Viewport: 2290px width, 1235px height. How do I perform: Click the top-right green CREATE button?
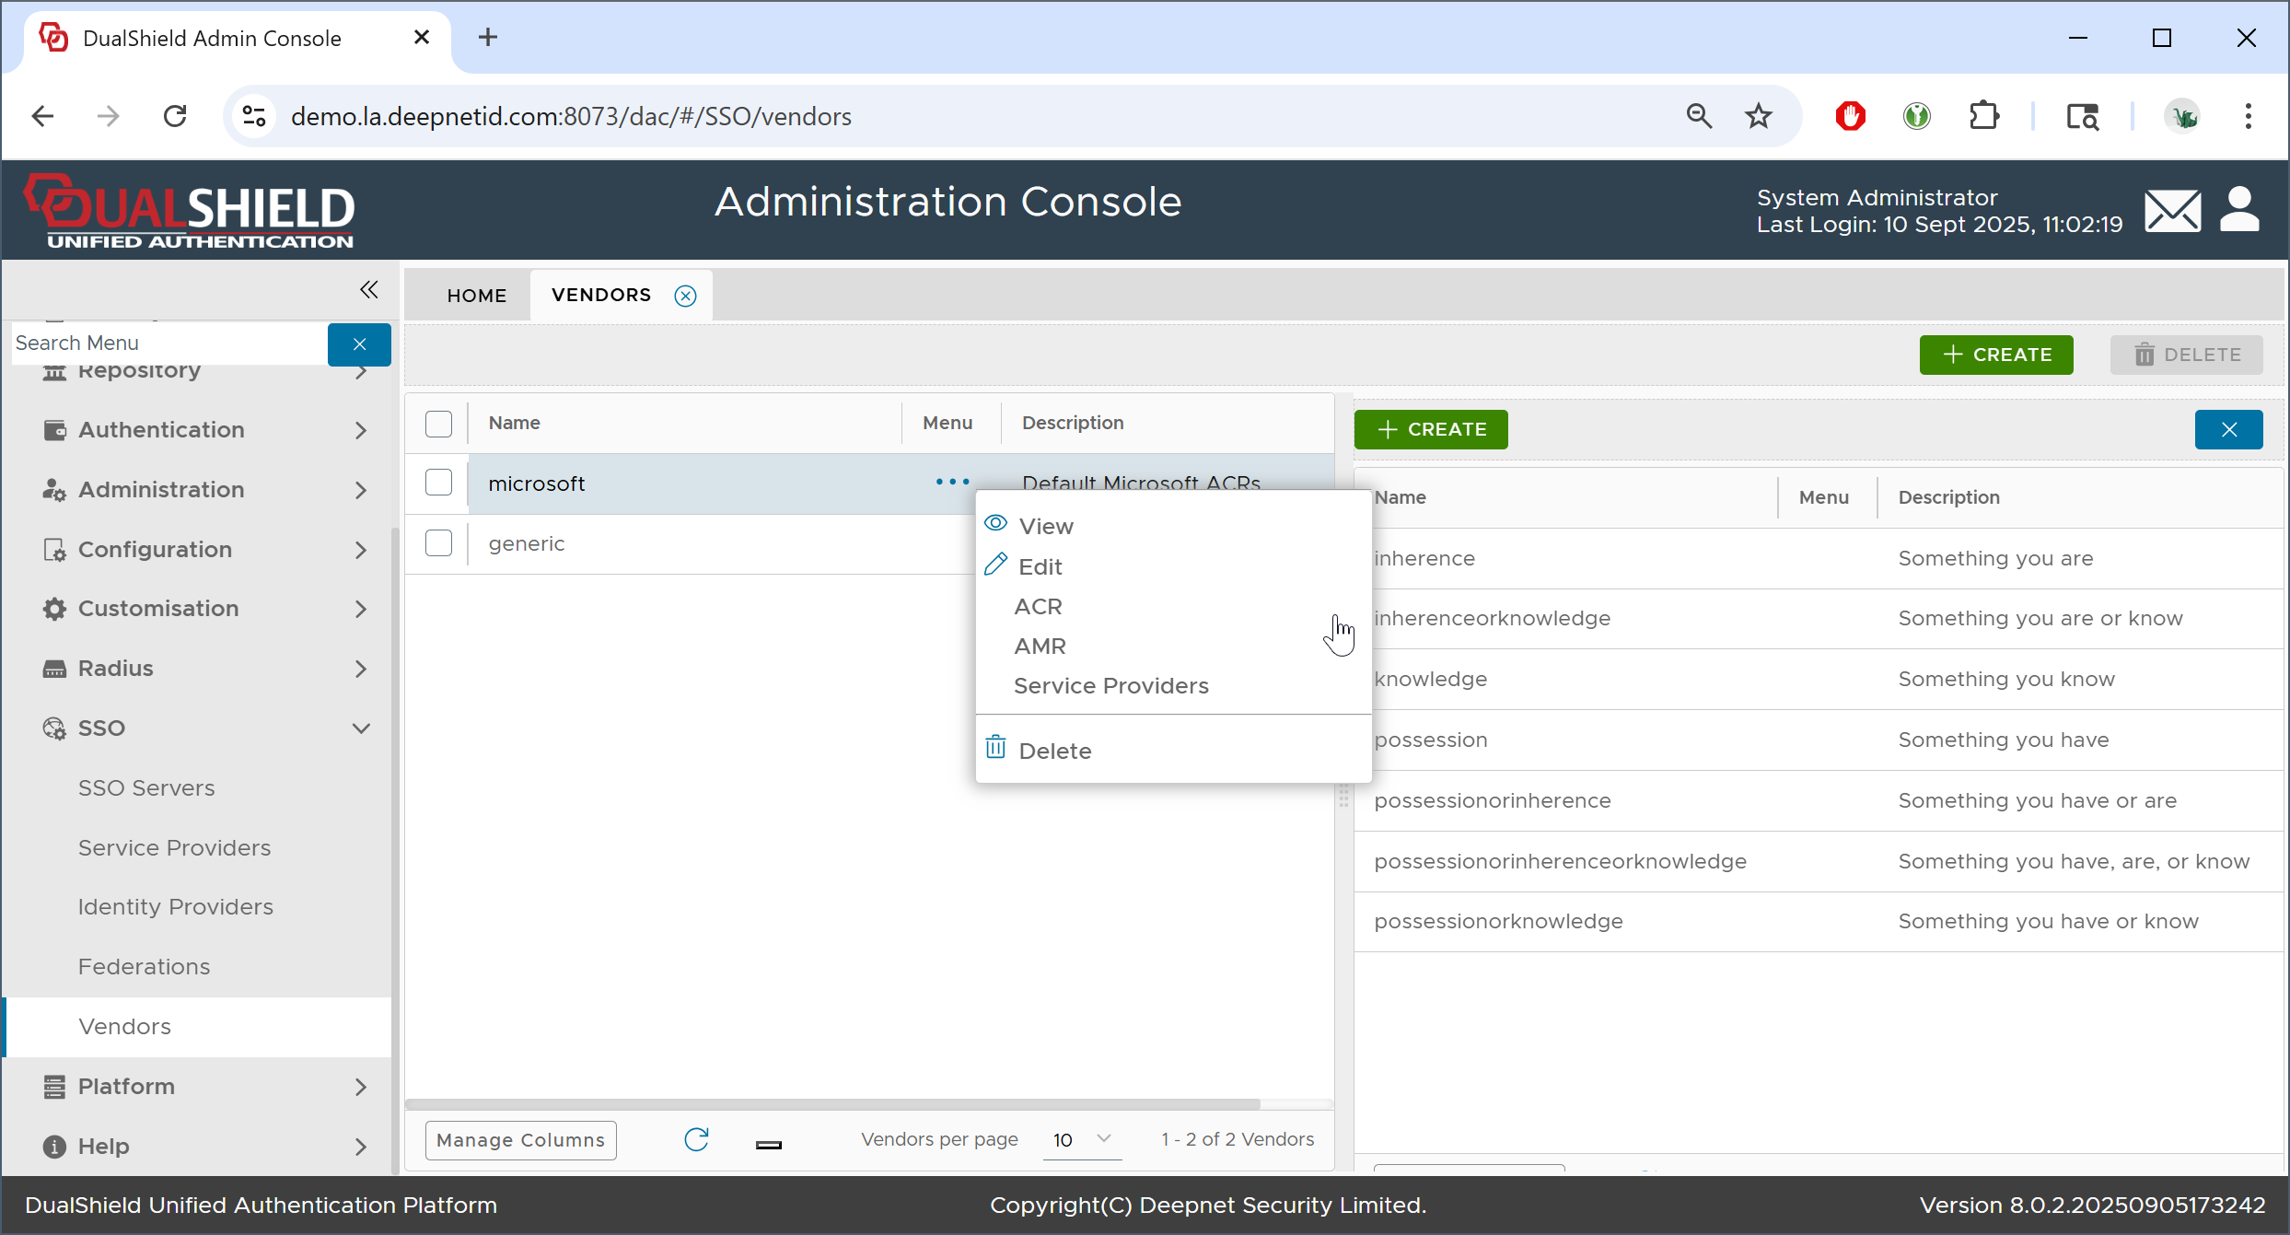pos(1995,355)
